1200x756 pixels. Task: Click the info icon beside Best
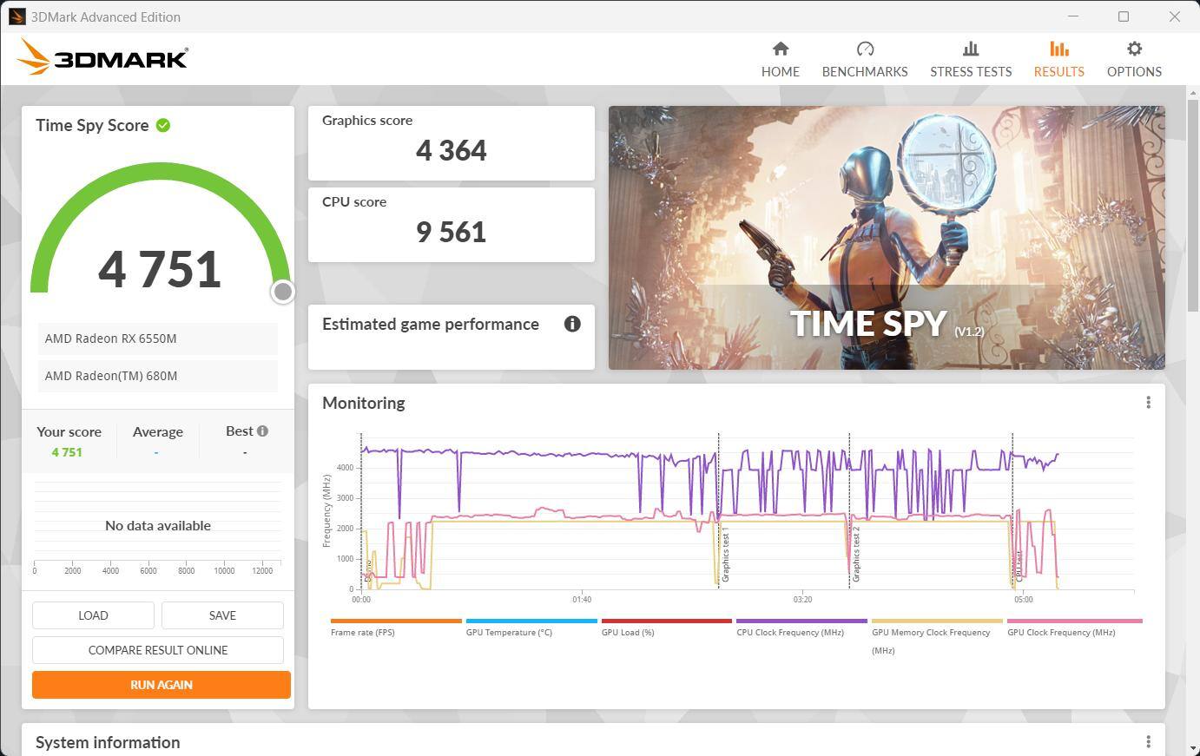point(262,431)
